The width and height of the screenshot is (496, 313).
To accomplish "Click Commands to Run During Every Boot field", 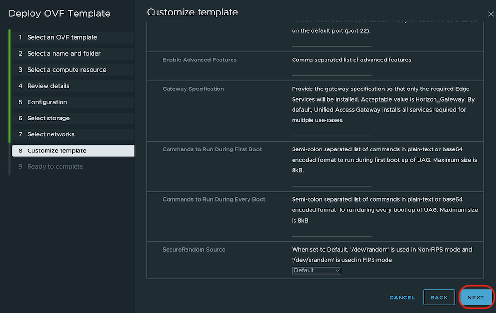I will click(331, 232).
